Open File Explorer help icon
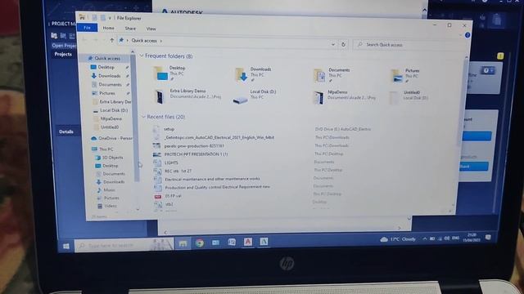 pyautogui.click(x=468, y=35)
